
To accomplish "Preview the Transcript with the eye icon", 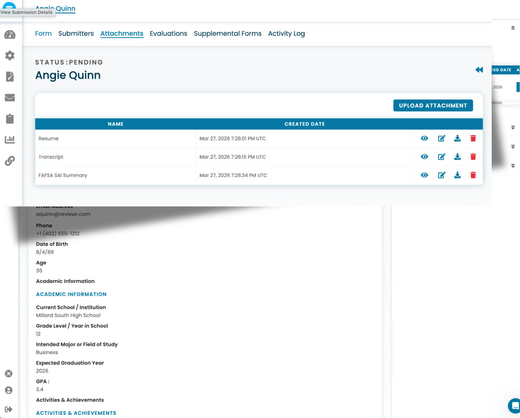I will pos(424,157).
